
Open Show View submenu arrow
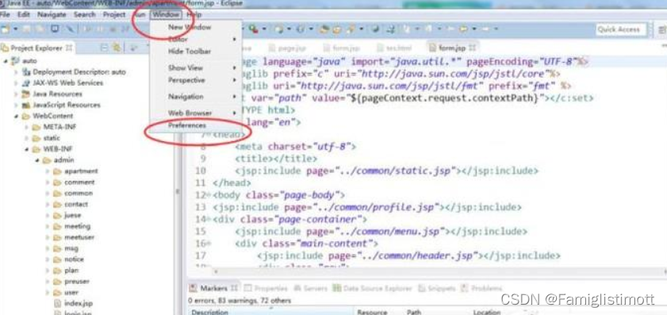[235, 67]
